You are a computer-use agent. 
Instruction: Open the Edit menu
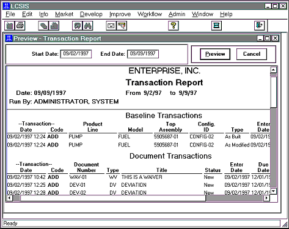(27, 14)
